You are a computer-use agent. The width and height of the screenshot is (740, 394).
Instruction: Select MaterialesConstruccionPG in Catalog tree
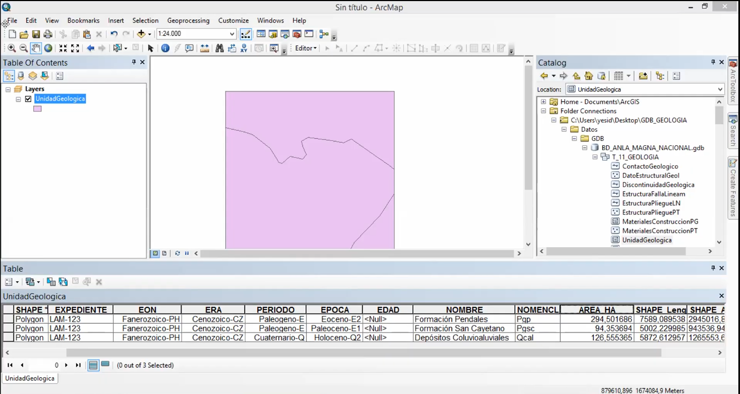[x=659, y=221]
